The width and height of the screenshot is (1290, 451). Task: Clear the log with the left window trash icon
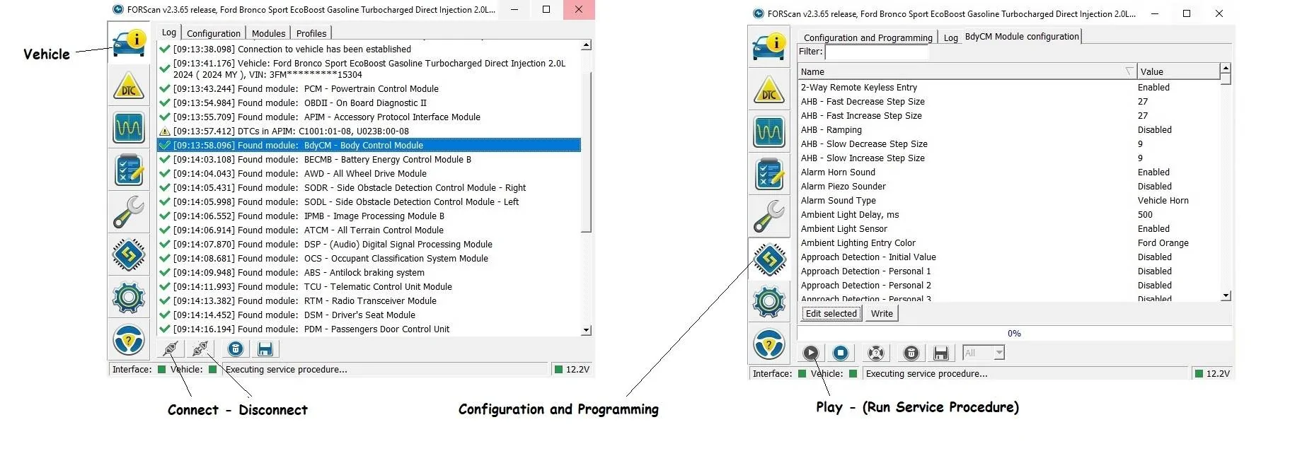coord(236,348)
